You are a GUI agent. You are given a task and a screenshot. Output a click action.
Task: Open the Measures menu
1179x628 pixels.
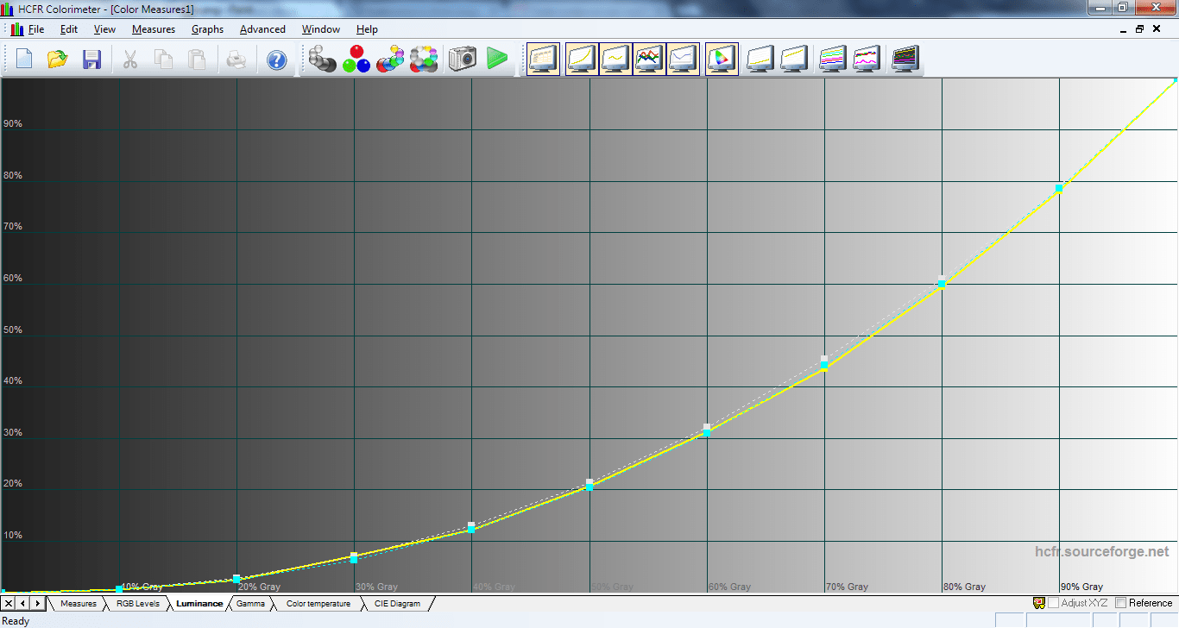(153, 29)
